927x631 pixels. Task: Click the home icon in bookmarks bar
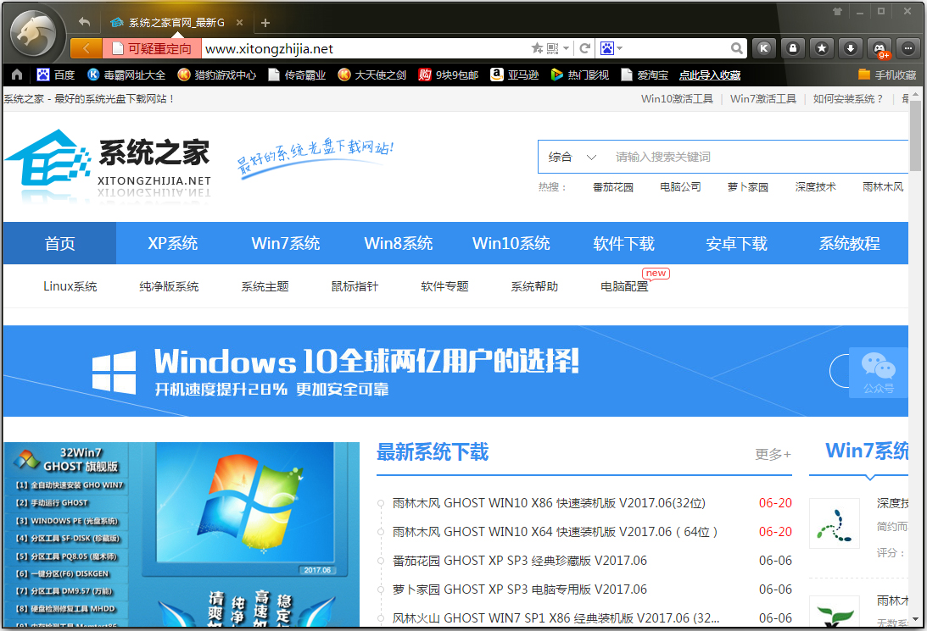tap(17, 75)
